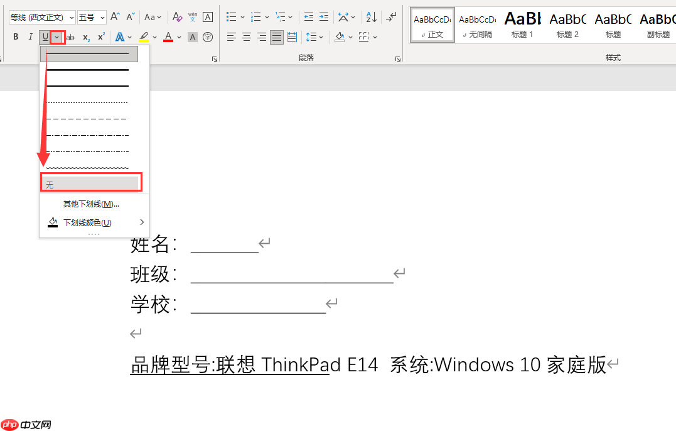
Task: Select the 副标题 style
Action: point(657,26)
